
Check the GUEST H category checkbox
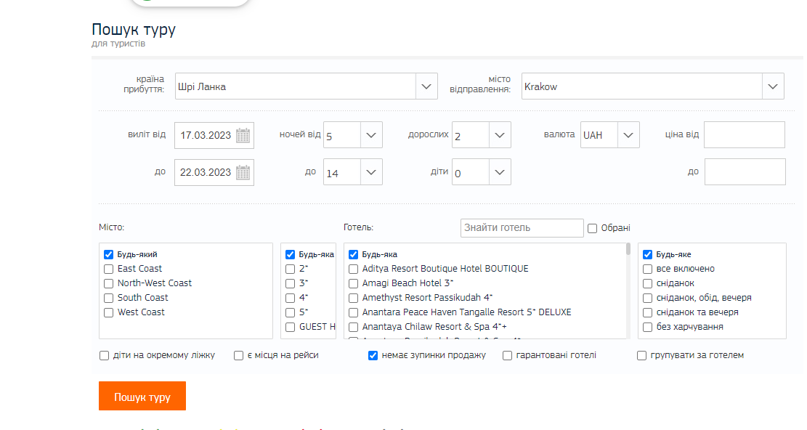pyautogui.click(x=291, y=327)
